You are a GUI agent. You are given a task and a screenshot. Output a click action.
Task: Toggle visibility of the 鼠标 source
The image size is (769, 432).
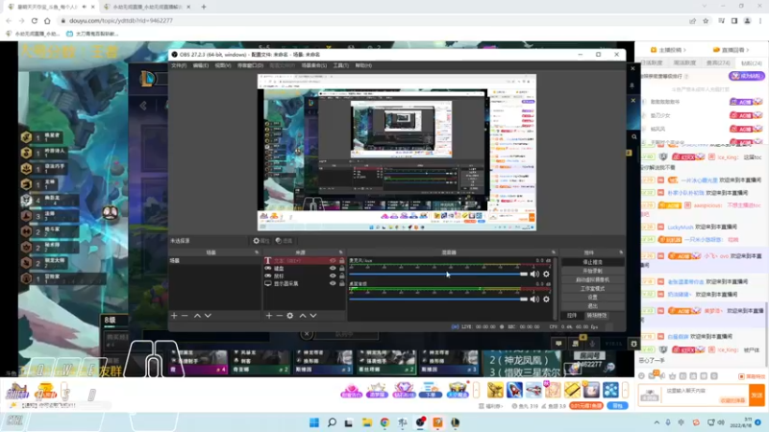coord(333,276)
